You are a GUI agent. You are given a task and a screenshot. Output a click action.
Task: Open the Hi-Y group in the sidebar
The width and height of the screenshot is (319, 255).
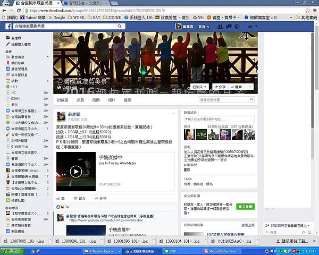[x=12, y=87]
